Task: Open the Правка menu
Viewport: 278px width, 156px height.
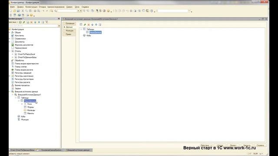Action: [20, 7]
